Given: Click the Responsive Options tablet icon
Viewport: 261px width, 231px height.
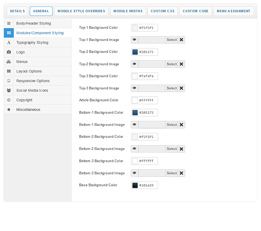Looking at the screenshot, I should click(x=9, y=81).
